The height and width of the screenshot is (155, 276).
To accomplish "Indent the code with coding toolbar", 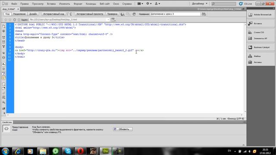I will click(x=4, y=108).
